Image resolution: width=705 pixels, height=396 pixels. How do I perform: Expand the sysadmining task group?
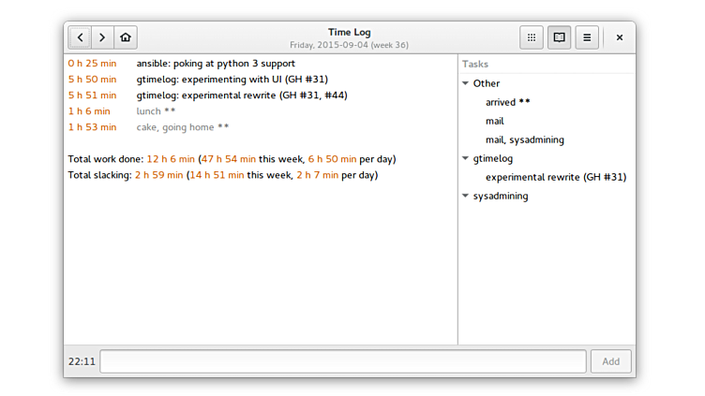(x=465, y=196)
